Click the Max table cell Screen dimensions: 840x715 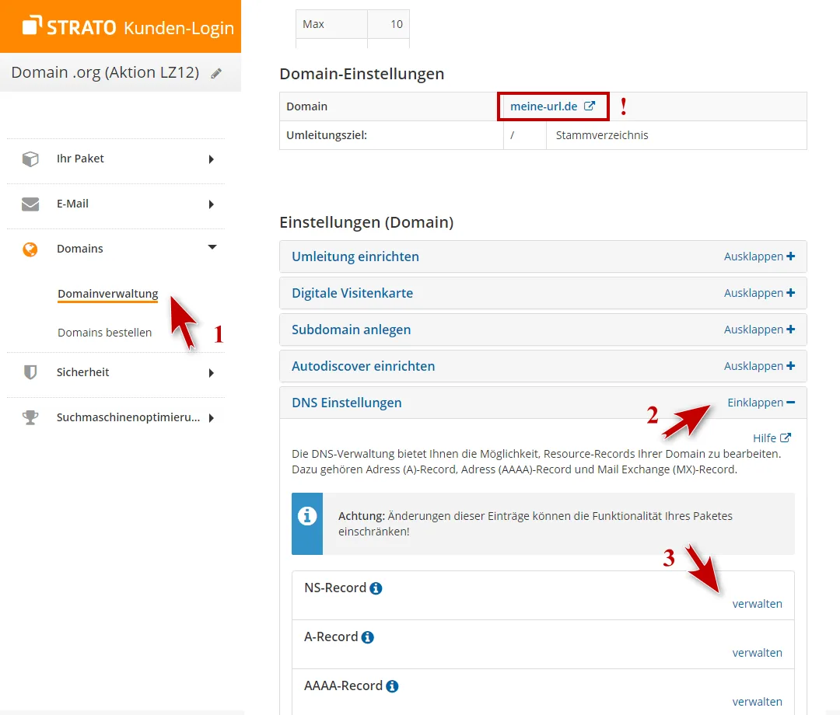(x=331, y=24)
